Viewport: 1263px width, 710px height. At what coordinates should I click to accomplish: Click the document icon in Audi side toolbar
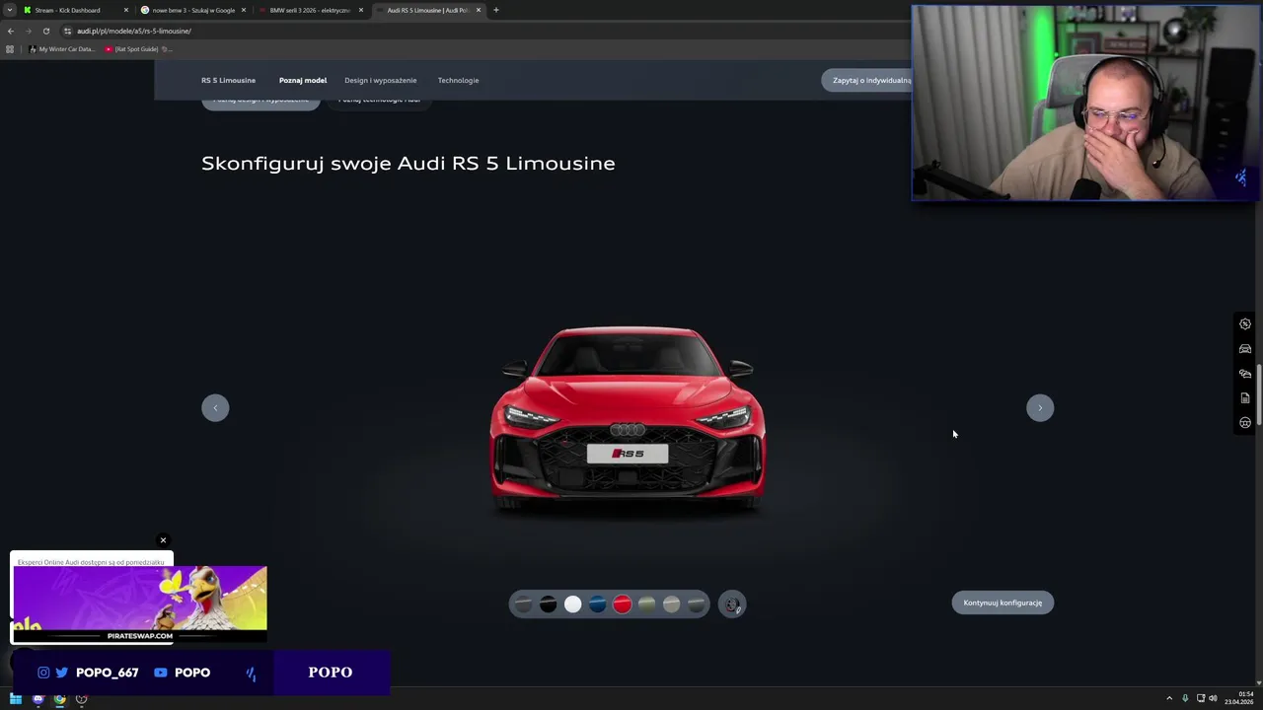pos(1245,398)
